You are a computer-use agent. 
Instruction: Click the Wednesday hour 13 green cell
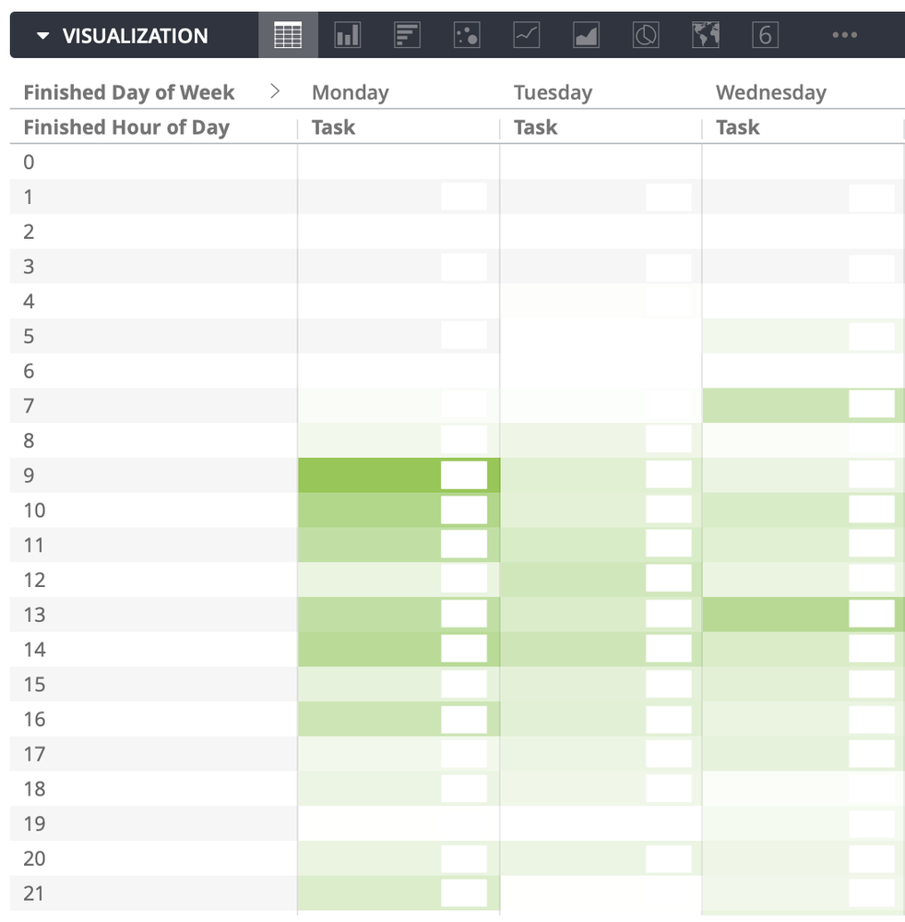tap(775, 615)
